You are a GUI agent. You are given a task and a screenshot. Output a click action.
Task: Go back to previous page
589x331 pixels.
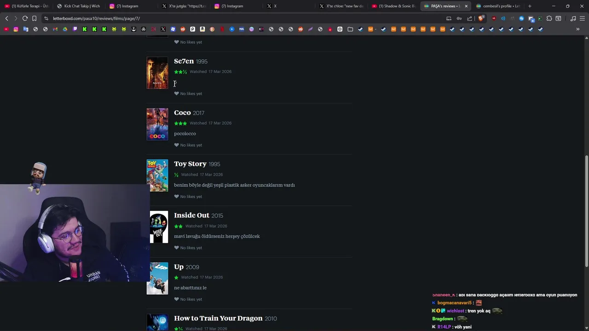[6, 18]
